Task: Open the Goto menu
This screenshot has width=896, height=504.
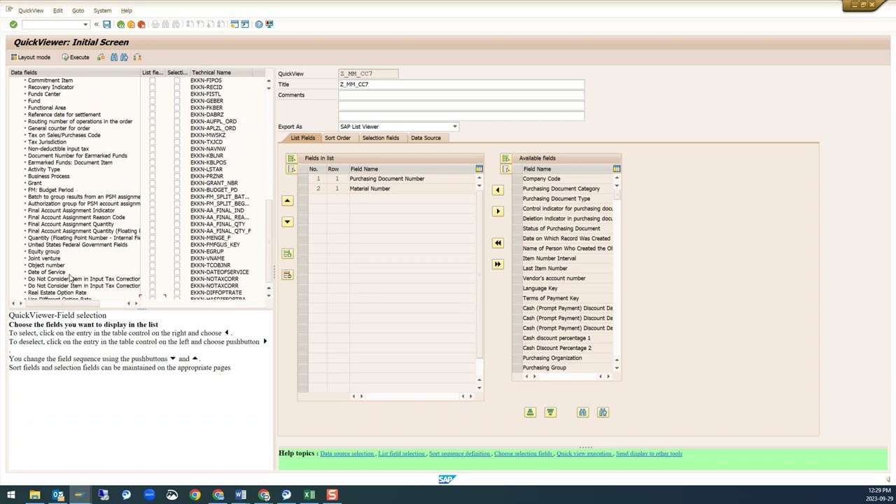Action: pyautogui.click(x=78, y=10)
